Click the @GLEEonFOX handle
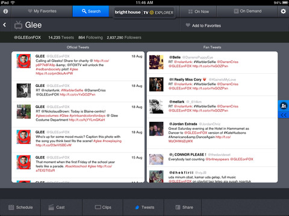 tap(27, 37)
